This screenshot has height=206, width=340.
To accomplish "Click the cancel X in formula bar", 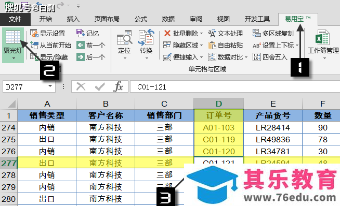I will [81, 87].
